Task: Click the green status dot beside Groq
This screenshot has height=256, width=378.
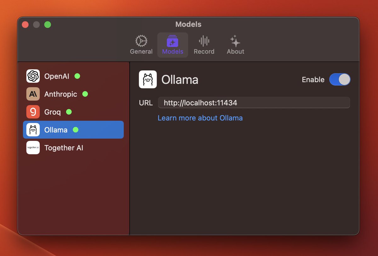Action: pos(69,112)
